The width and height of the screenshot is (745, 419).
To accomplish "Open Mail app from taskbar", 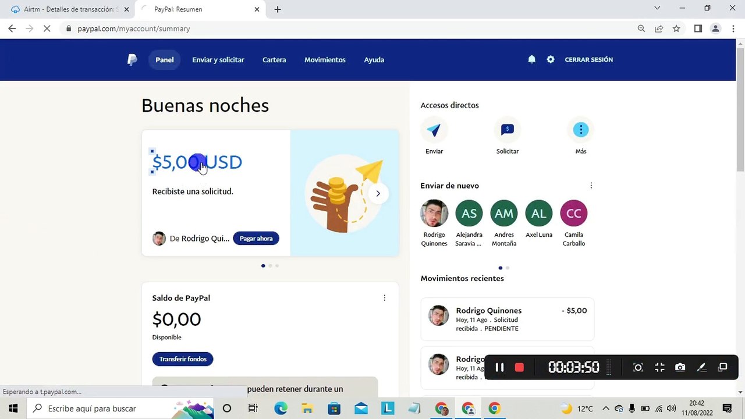I will [x=361, y=408].
